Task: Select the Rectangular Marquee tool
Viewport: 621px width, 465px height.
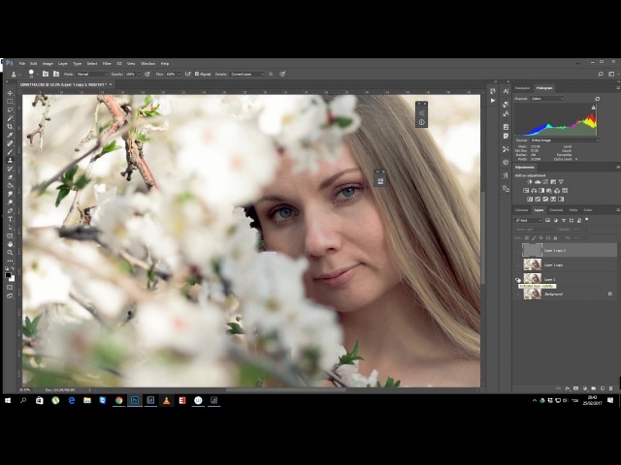Action: point(11,102)
